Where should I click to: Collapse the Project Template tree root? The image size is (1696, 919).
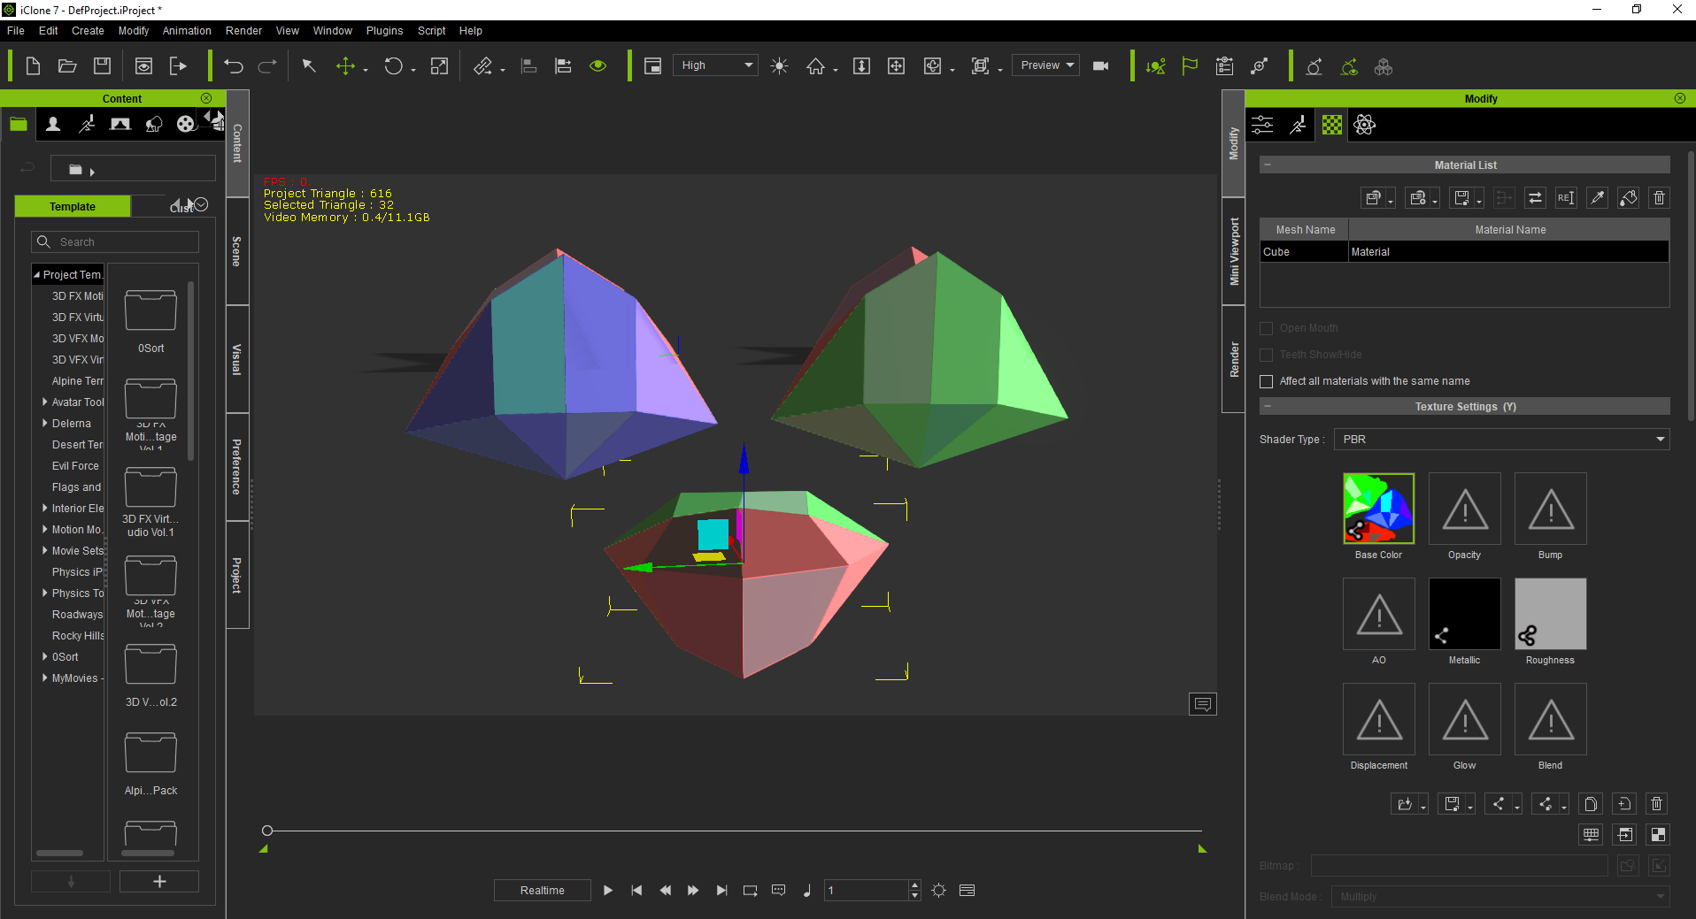pyautogui.click(x=37, y=275)
